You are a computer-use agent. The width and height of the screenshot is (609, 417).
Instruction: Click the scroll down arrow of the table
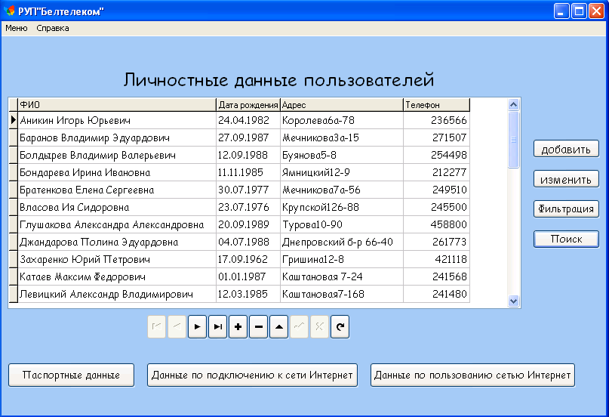coord(513,301)
